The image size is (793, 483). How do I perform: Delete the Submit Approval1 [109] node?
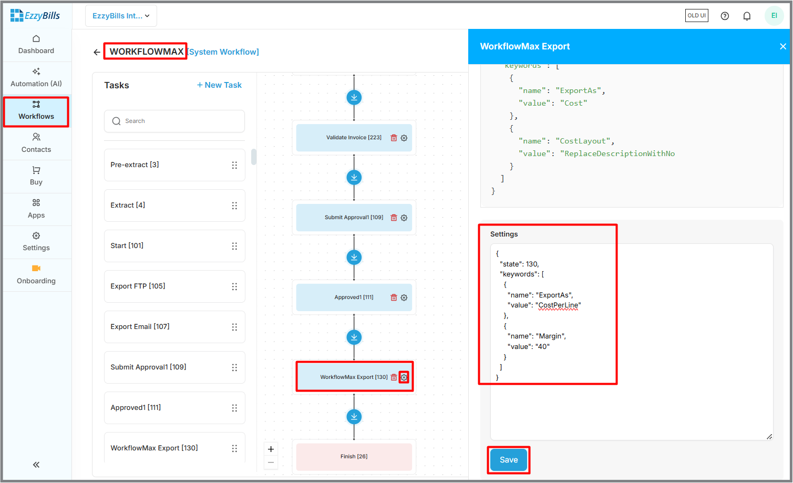coord(394,218)
